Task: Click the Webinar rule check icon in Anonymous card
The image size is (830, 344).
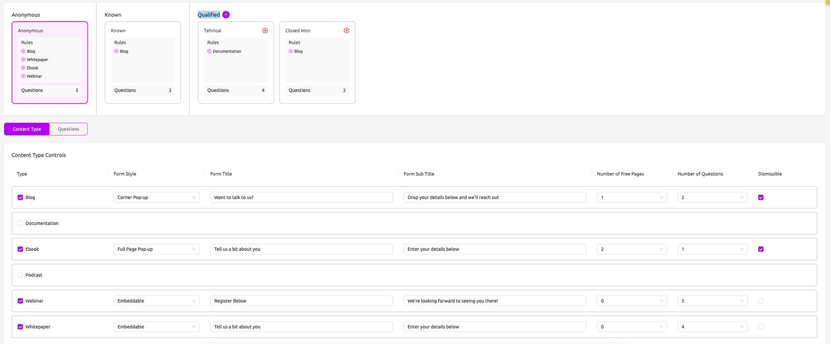Action: pyautogui.click(x=23, y=76)
